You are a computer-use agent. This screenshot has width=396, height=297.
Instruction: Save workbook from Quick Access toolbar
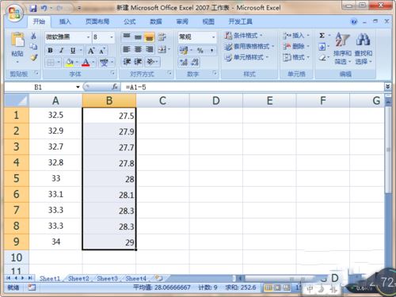click(33, 9)
